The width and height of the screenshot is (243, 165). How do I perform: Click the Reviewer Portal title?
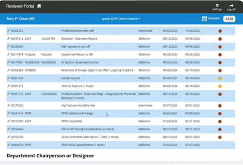20,6
